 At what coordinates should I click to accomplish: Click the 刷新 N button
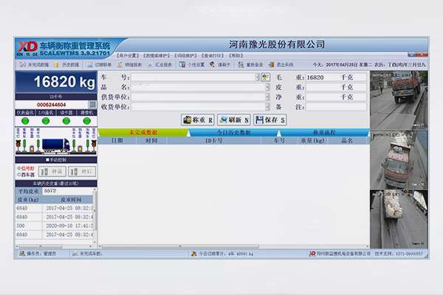coord(233,120)
